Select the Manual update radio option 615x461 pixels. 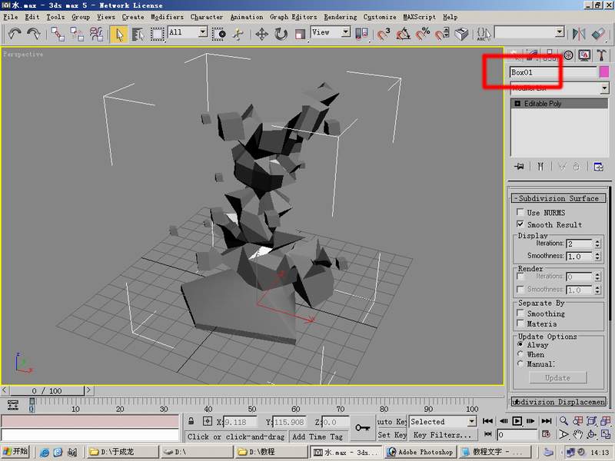(520, 364)
